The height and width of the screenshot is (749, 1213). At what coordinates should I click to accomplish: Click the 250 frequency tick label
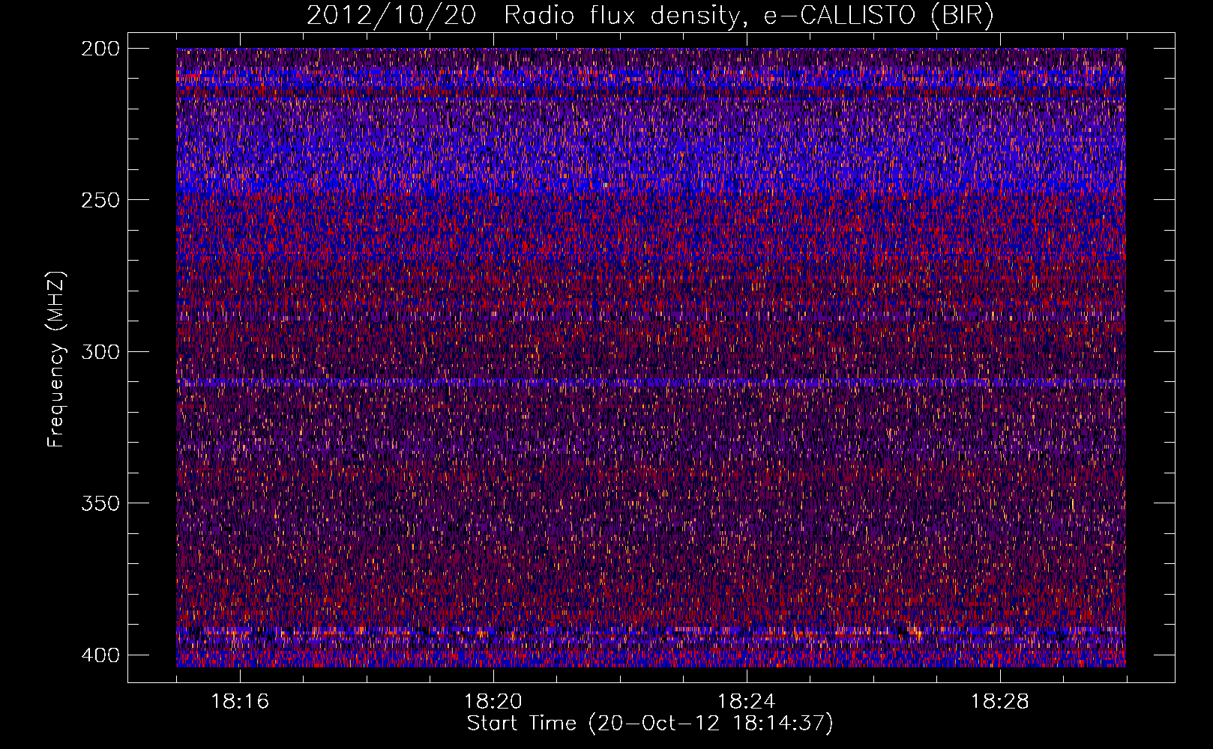tap(100, 200)
